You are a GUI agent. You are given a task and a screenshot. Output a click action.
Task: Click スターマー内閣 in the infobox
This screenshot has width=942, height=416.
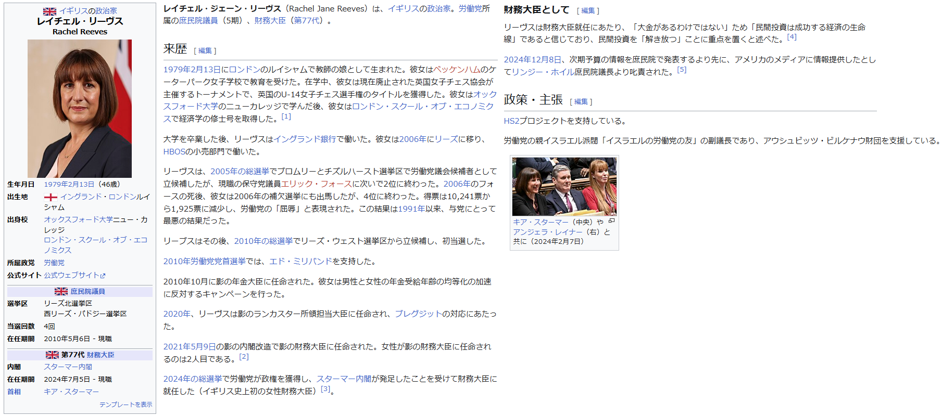(x=68, y=367)
